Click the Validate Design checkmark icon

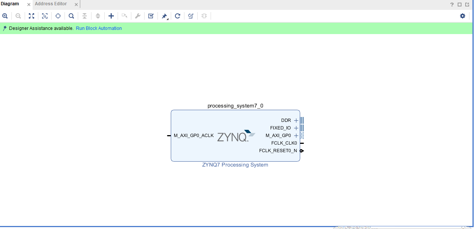point(151,16)
